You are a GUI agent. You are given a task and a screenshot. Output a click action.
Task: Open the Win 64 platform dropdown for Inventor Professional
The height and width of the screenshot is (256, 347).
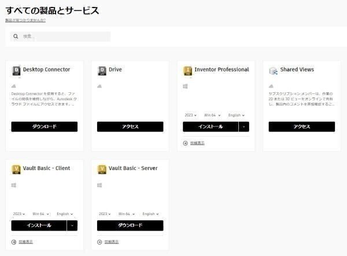[x=212, y=115]
